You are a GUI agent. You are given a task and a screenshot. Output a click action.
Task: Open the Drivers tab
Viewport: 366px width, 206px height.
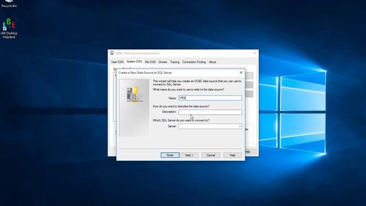pos(163,62)
